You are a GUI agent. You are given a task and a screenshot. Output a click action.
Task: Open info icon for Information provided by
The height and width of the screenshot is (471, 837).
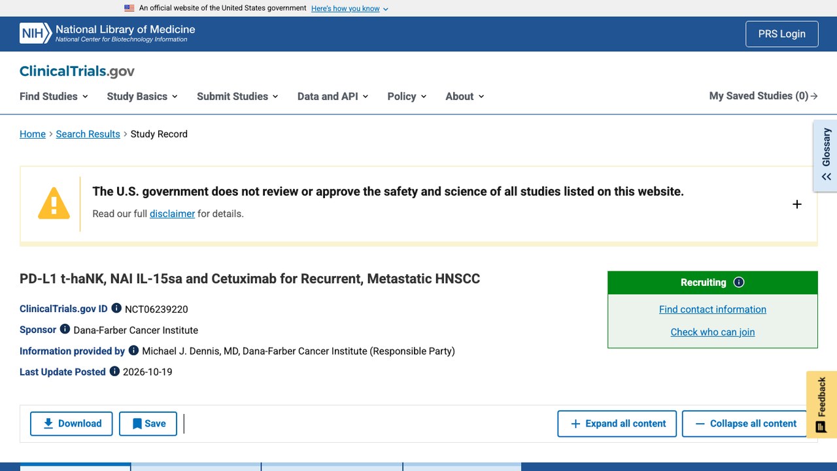133,350
